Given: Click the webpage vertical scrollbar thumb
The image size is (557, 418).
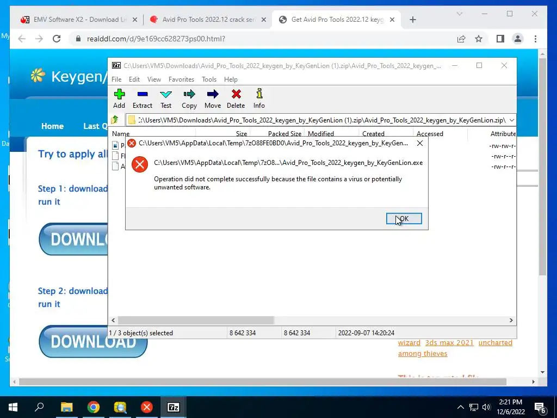Looking at the screenshot, I should coord(542,167).
